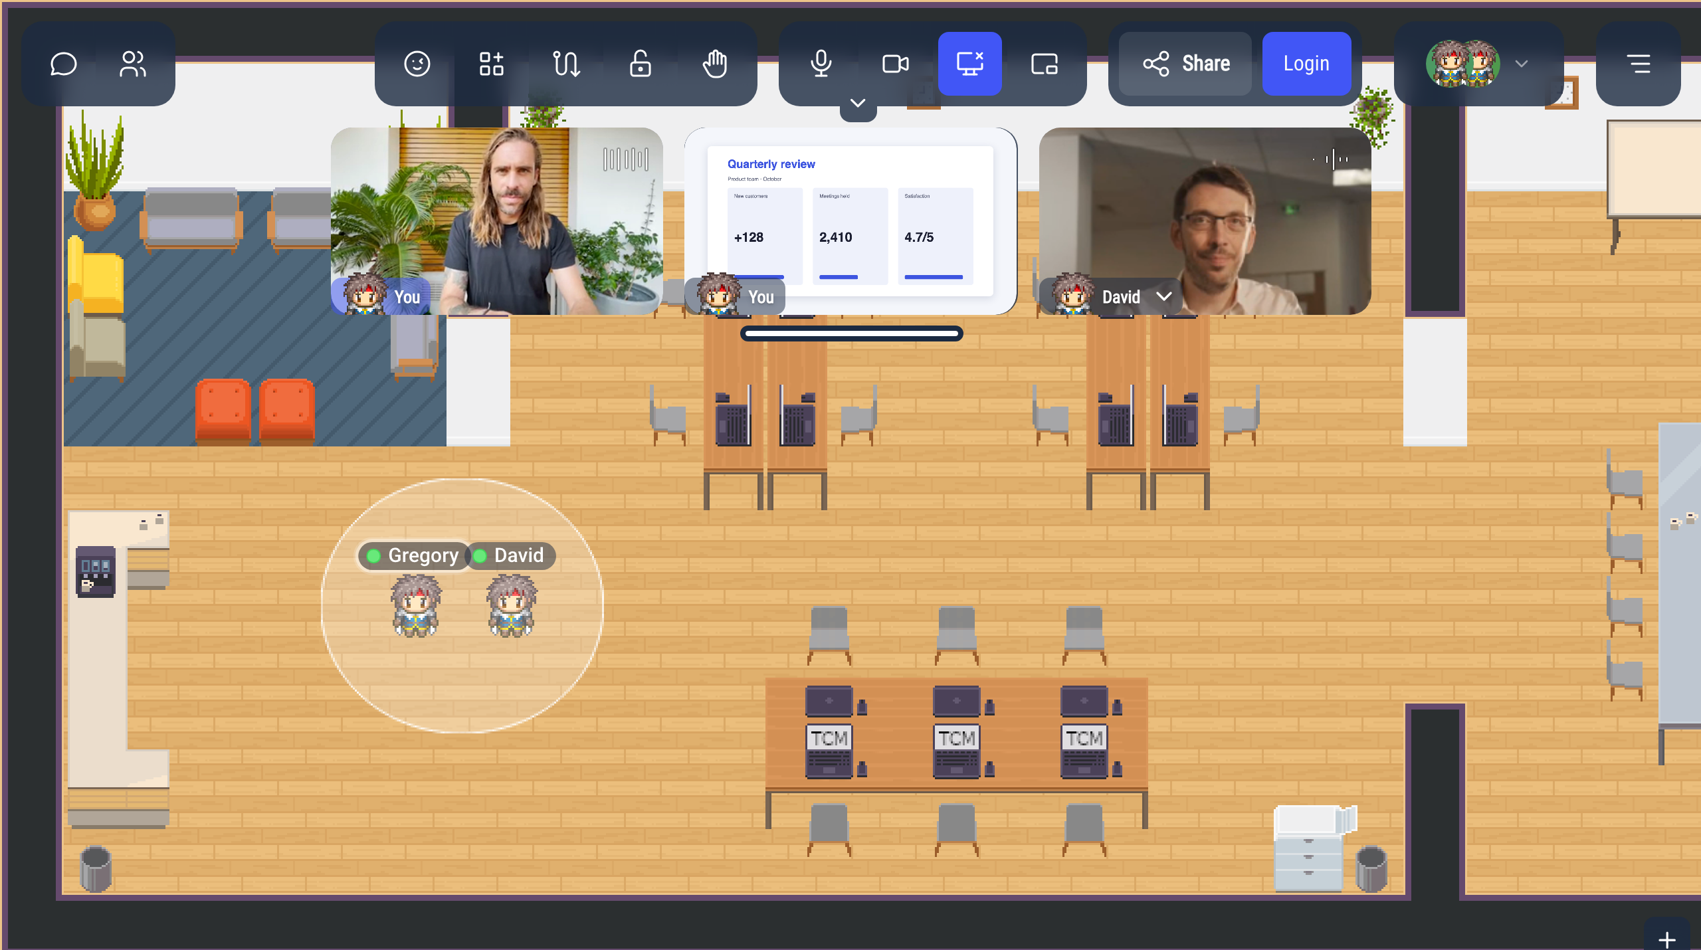Open the Quarterly review screen share tile
This screenshot has height=950, width=1701.
click(x=850, y=221)
